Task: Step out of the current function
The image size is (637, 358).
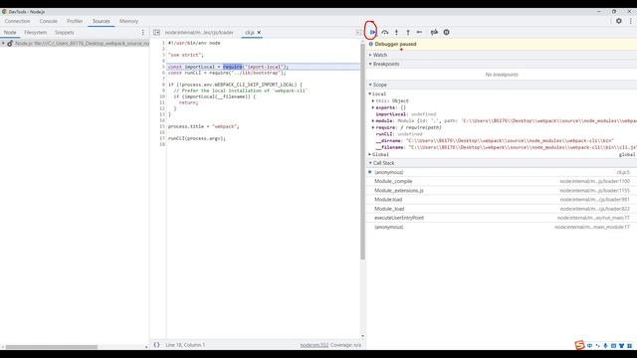Action: point(408,32)
